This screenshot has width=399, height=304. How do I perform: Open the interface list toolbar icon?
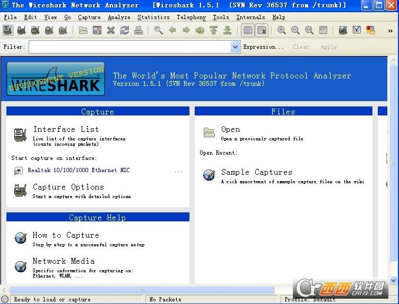coord(8,30)
